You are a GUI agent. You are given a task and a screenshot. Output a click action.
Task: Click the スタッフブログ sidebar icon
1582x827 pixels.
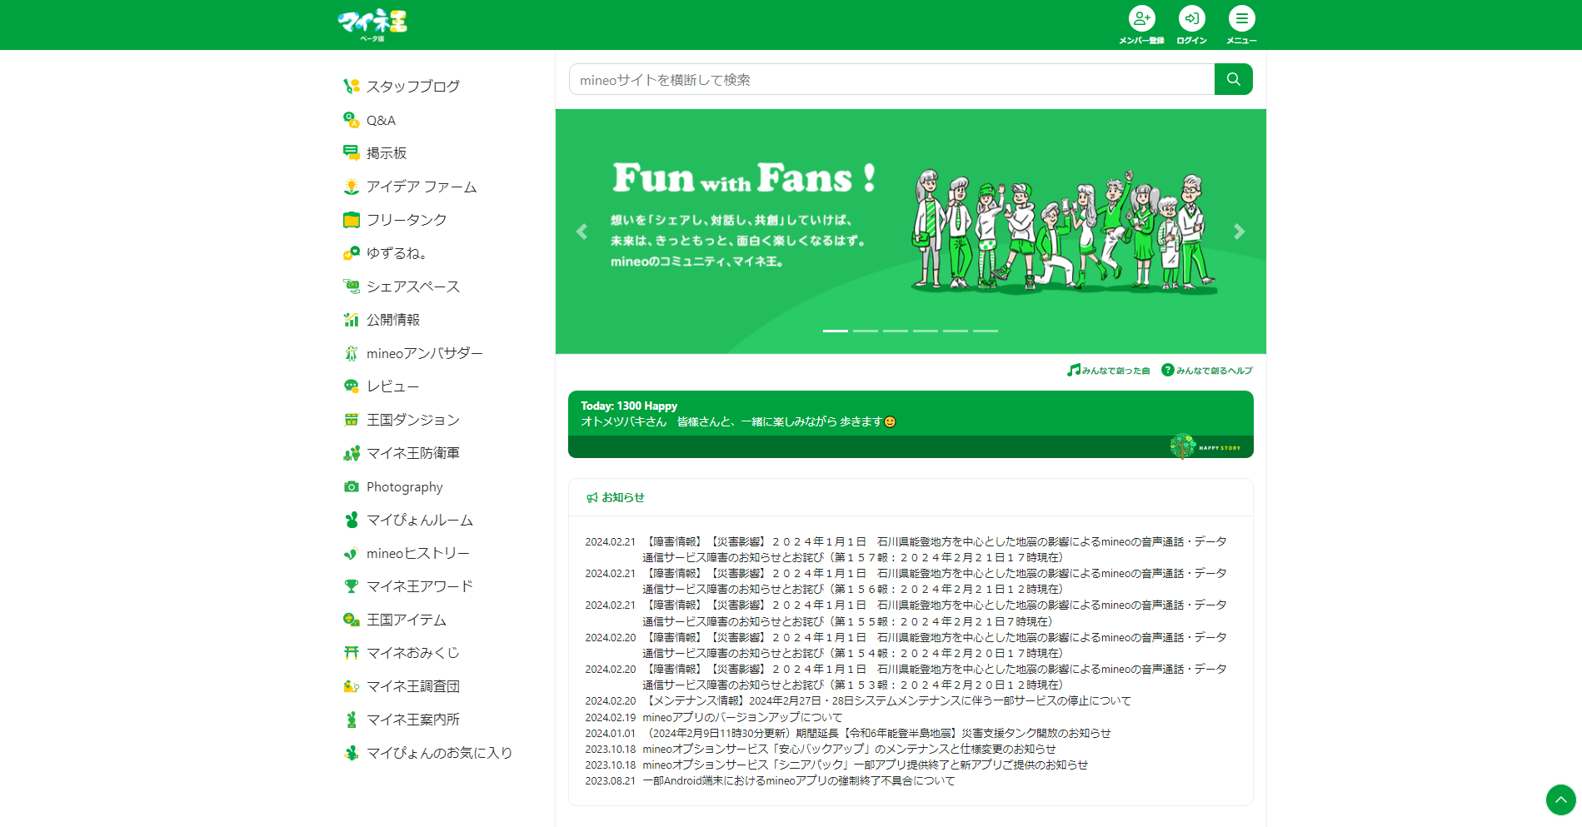[352, 86]
